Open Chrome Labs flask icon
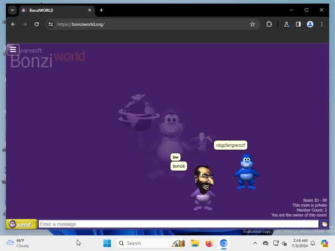This screenshot has height=251, width=335. pyautogui.click(x=286, y=24)
